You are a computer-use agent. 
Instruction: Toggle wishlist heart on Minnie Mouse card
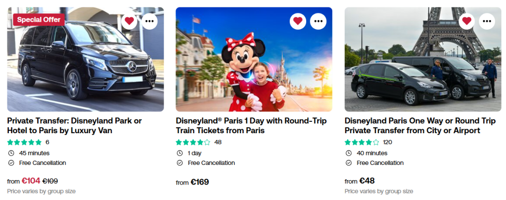pos(298,21)
